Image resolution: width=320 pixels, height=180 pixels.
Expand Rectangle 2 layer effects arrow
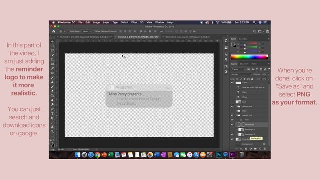point(237,130)
